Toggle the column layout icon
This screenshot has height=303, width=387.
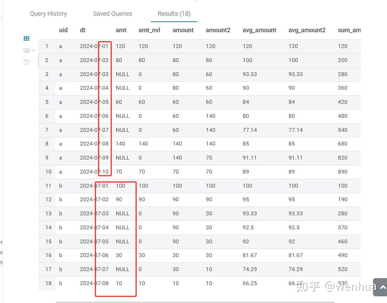[x=26, y=62]
